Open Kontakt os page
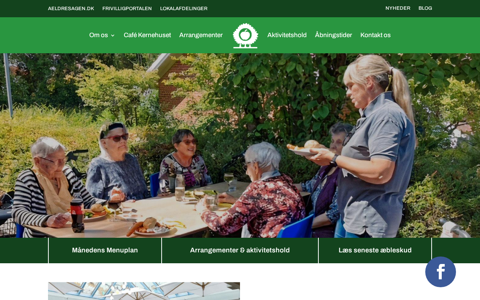 coord(375,35)
